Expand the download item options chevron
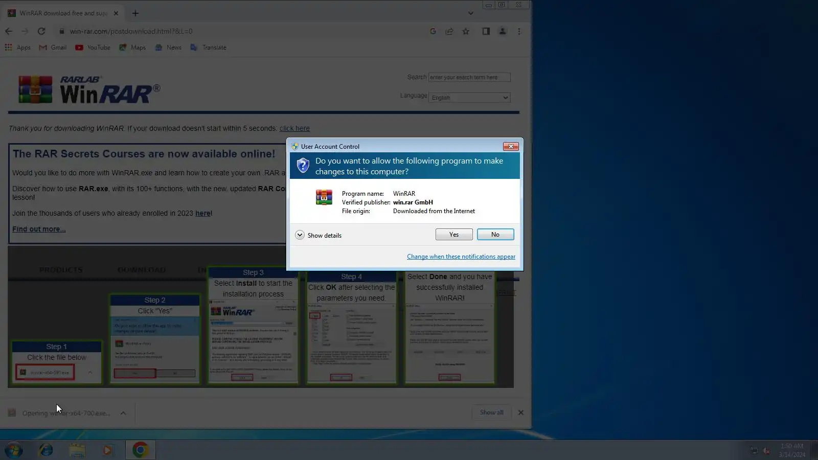The height and width of the screenshot is (460, 818). (x=123, y=413)
